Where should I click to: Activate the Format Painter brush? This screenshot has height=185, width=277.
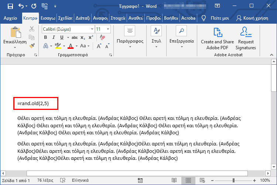(32, 46)
